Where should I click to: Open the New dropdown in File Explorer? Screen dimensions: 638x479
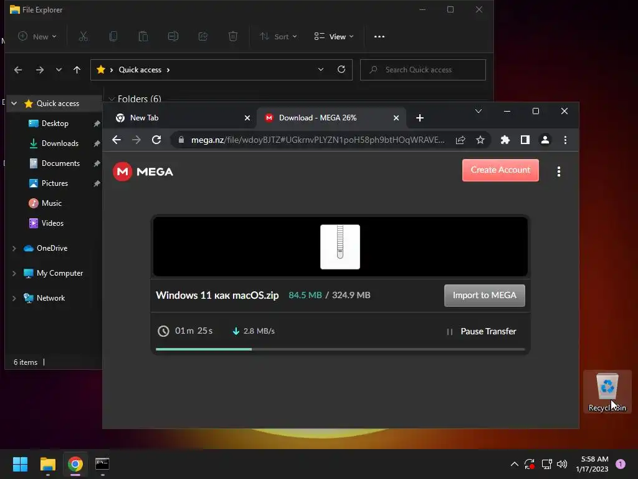click(37, 37)
